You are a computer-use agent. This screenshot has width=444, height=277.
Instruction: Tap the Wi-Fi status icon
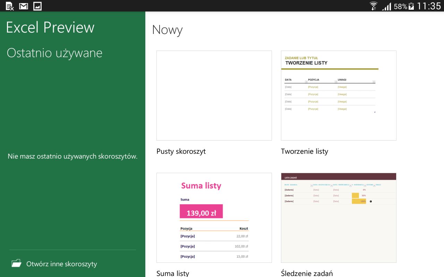(x=374, y=6)
